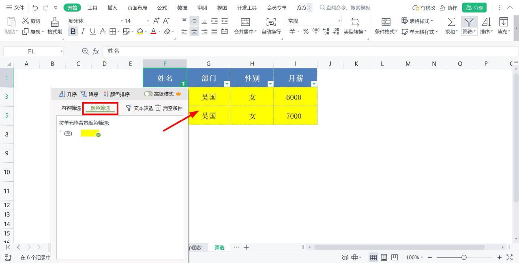The height and width of the screenshot is (263, 519).
Task: Open the Insert (插入) ribbon tab
Action: coord(112,8)
